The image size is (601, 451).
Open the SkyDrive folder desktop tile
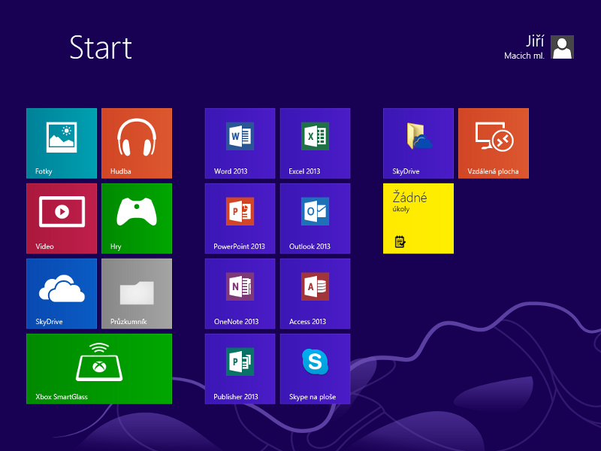pos(418,143)
